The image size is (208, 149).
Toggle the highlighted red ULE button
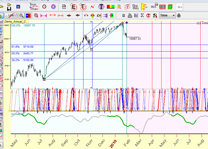coord(162,7)
